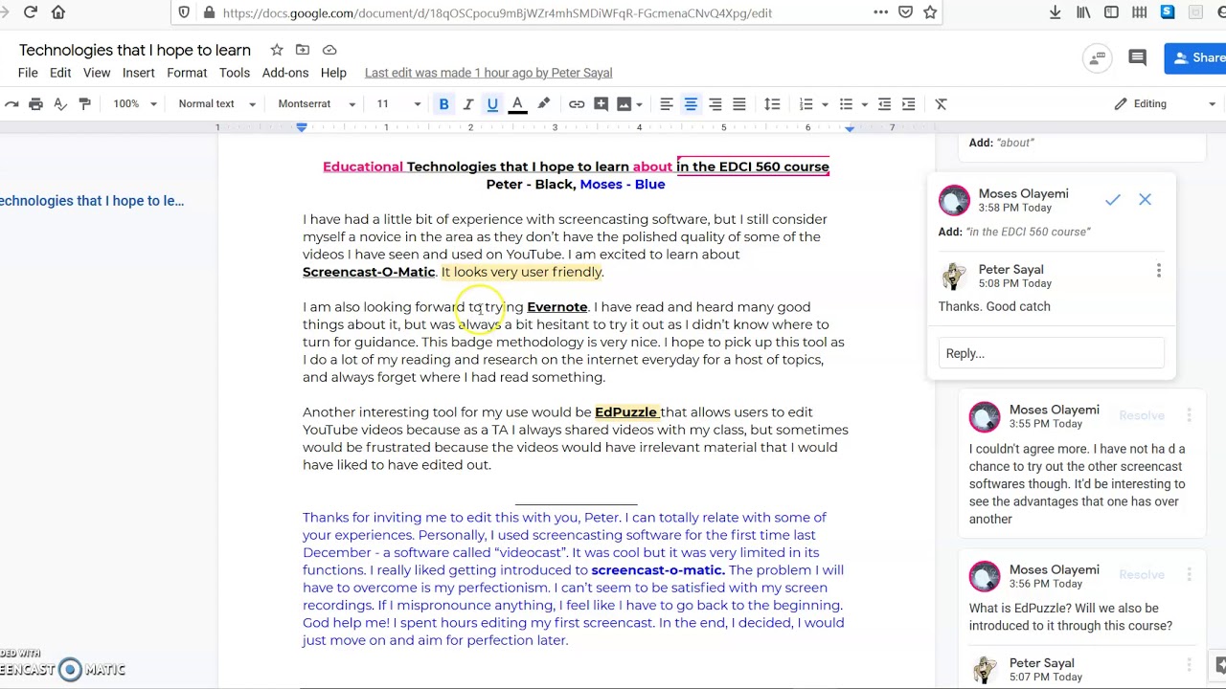Open numbered list style dropdown arrow
1226x689 pixels.
(x=824, y=103)
